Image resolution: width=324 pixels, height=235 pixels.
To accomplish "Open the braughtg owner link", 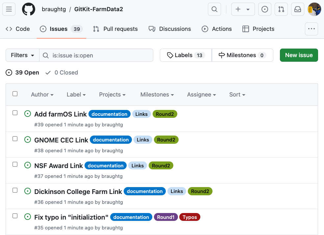I will [54, 9].
